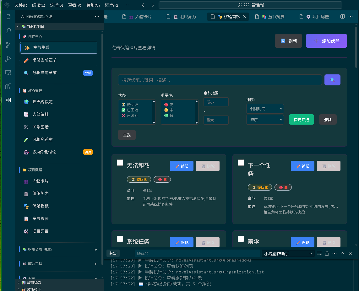Image resolution: width=359 pixels, height=291 pixels.
Task: Open the Search view in the activity bar
Action: (x=8, y=31)
